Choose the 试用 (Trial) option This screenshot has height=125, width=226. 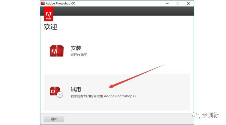click(117, 92)
